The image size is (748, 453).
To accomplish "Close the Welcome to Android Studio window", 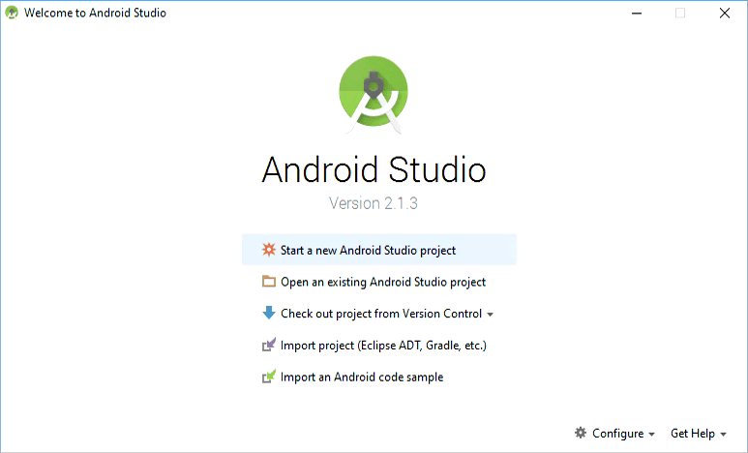I will 725,13.
